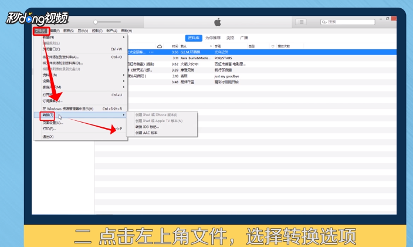Expand the 新建(N) submenu arrow
Viewport: 413px width, 247px height.
(x=124, y=37)
